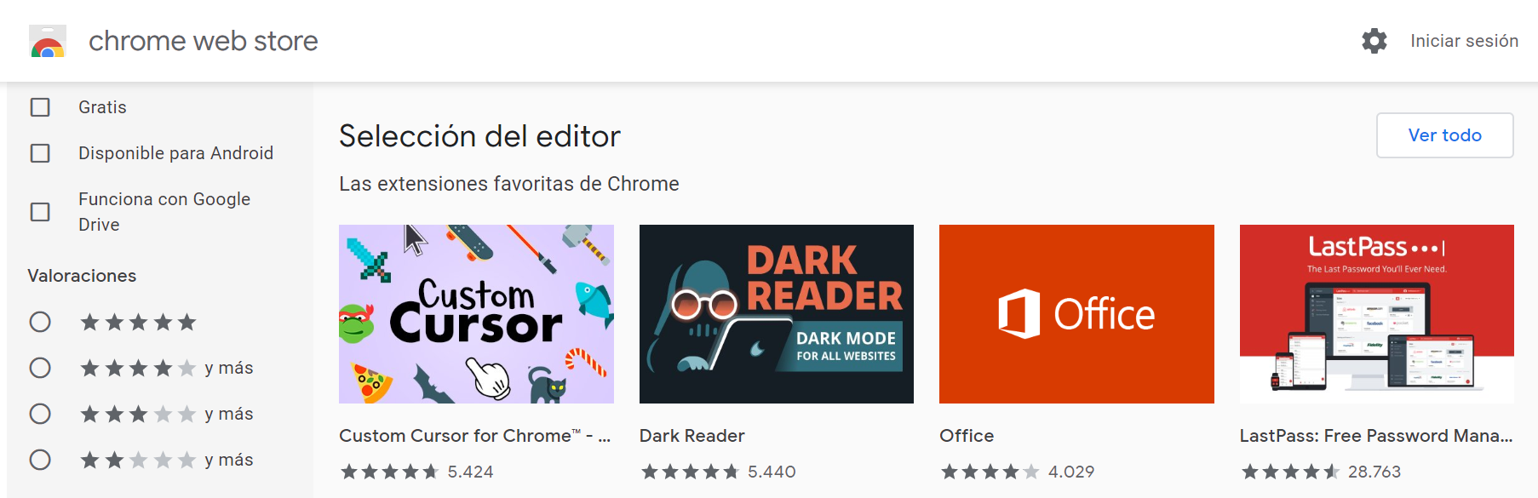Check the Disponible para Android box
This screenshot has height=498, width=1538.
[x=40, y=153]
